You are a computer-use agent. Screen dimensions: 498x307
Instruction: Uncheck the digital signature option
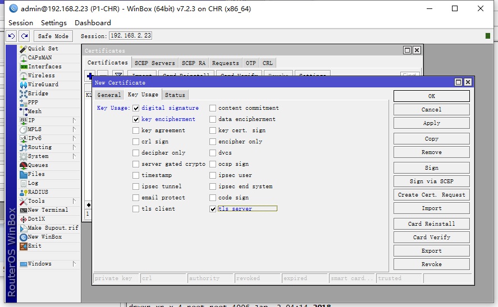(136, 108)
